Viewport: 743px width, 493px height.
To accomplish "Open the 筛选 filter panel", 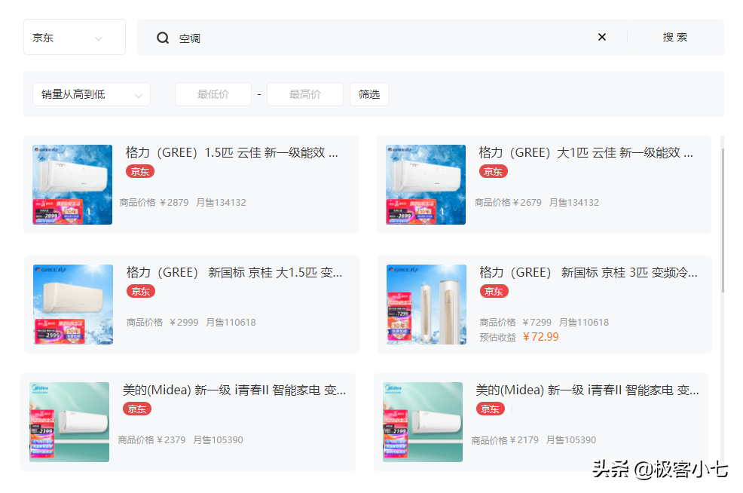I will point(369,93).
